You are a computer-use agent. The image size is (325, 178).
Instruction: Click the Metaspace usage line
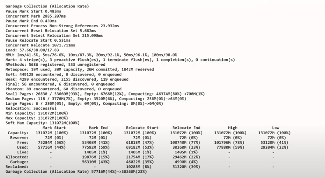[x=80, y=69]
